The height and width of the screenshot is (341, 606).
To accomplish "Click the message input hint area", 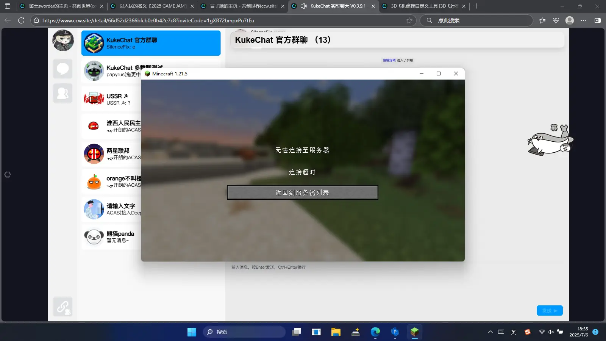I will (269, 267).
